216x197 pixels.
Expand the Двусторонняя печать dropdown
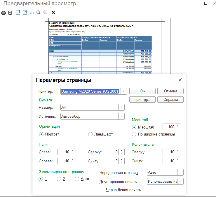point(180,181)
